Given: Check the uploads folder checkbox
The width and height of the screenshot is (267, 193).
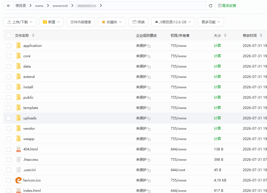Looking at the screenshot, I should click(9, 118).
